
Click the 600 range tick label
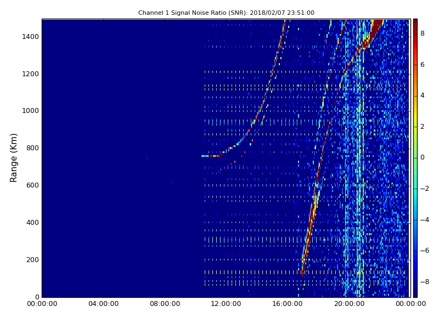tap(32, 185)
